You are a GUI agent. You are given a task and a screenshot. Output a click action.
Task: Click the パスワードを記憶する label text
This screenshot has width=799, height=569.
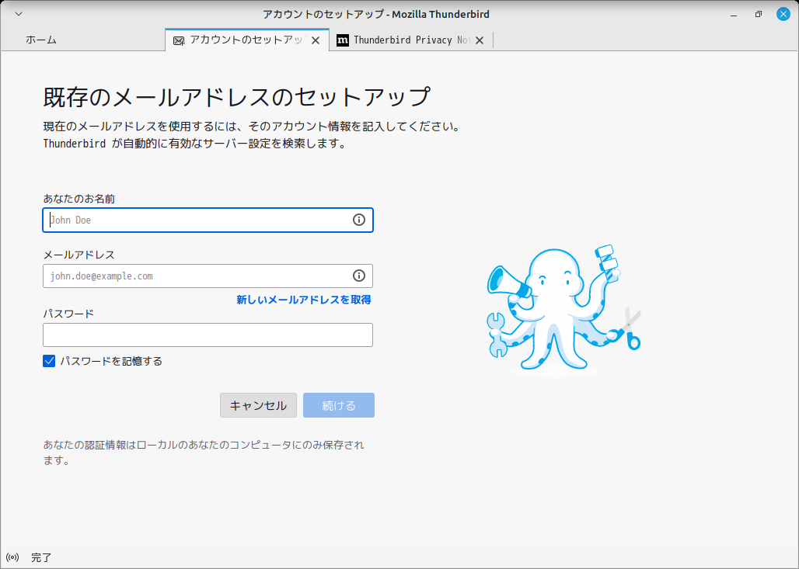point(111,361)
